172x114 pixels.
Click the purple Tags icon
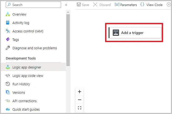tap(8, 39)
